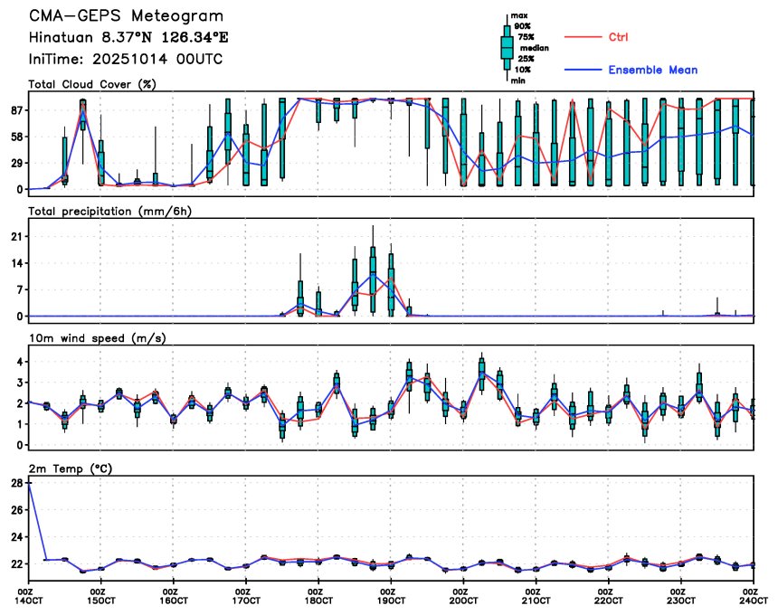Screen dimensions: 778x615
Task: Click the "25%" legend label
Action: point(526,59)
